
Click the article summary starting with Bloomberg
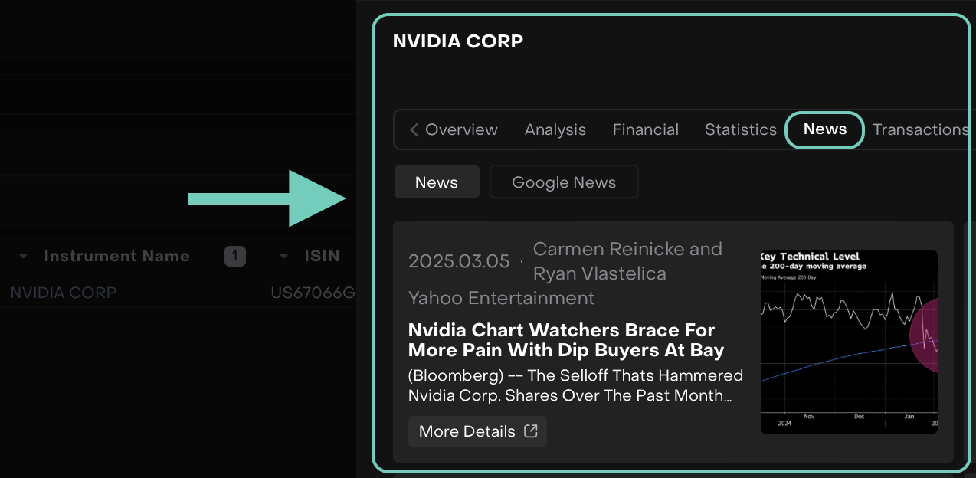point(575,385)
